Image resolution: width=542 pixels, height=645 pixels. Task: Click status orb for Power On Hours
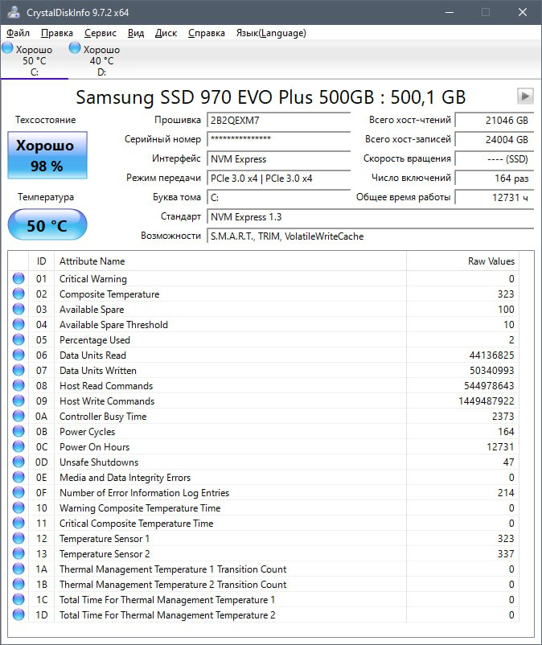18,446
